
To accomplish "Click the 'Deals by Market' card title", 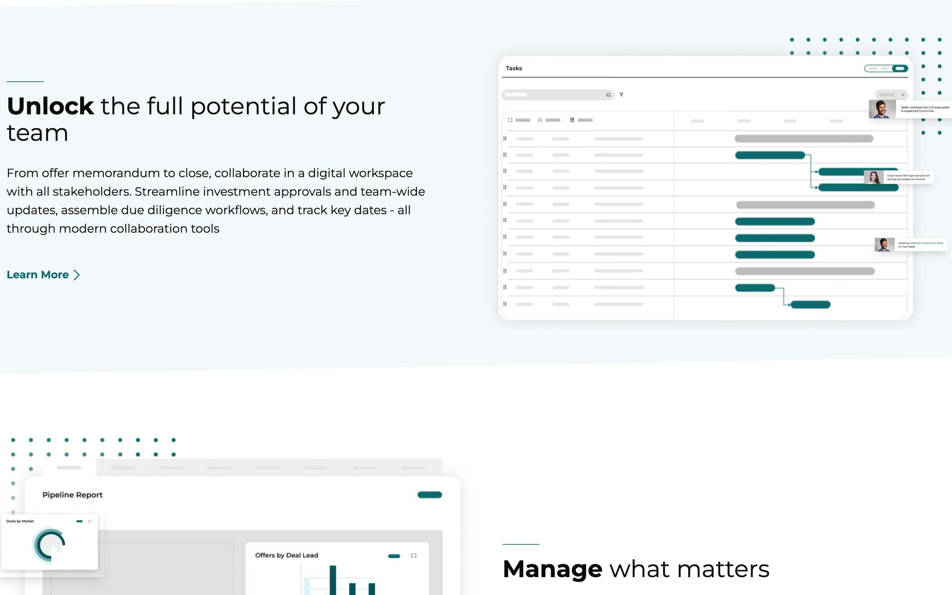I will tap(20, 521).
